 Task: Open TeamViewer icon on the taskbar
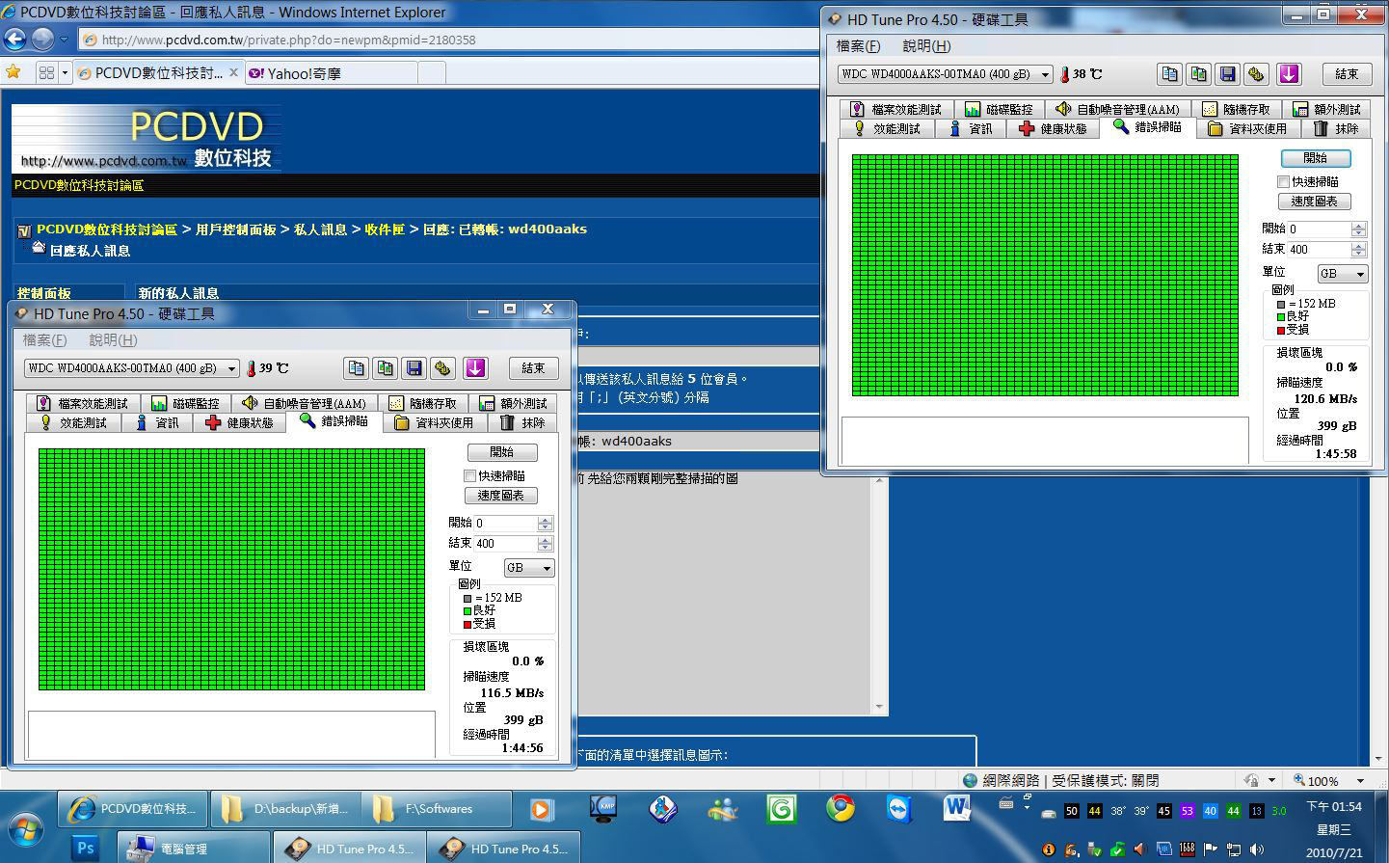(x=899, y=809)
